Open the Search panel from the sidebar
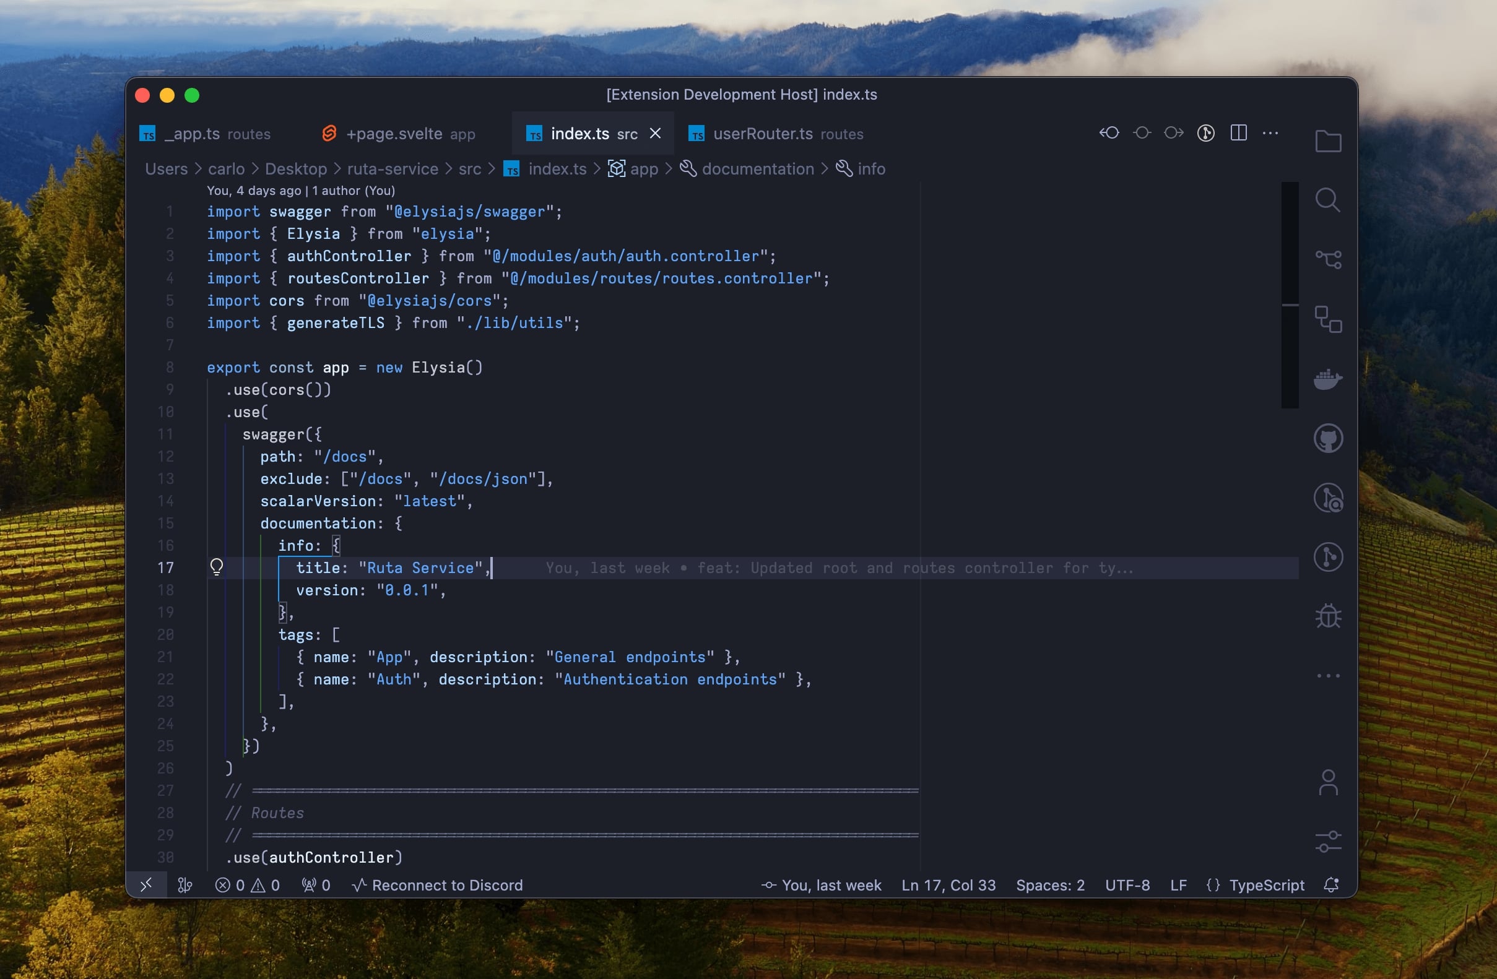Image resolution: width=1497 pixels, height=979 pixels. pyautogui.click(x=1328, y=200)
